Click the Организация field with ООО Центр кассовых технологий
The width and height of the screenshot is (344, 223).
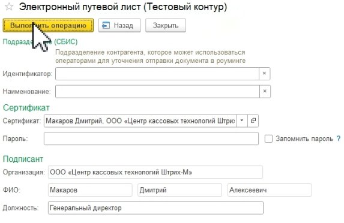coord(155,172)
